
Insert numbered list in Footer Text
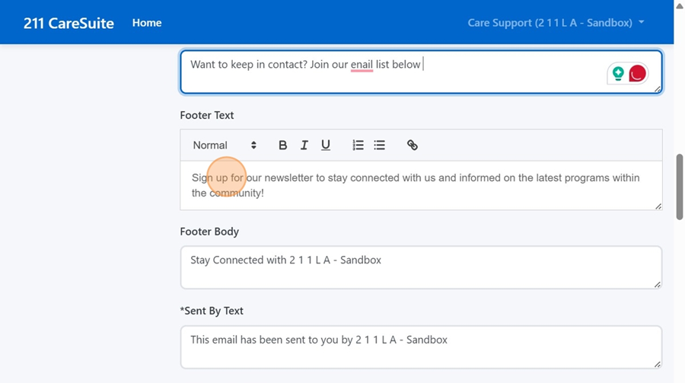358,145
